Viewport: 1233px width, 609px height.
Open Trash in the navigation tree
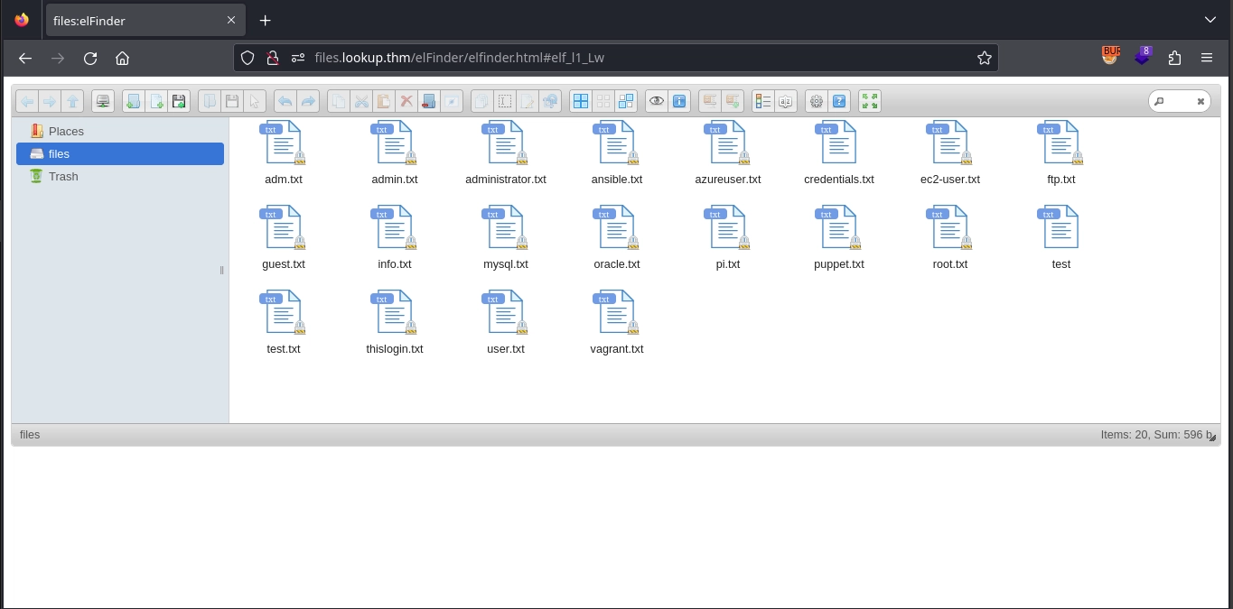coord(63,176)
